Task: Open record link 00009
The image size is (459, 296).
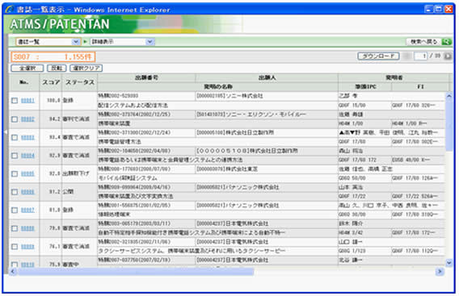Action: [27, 247]
